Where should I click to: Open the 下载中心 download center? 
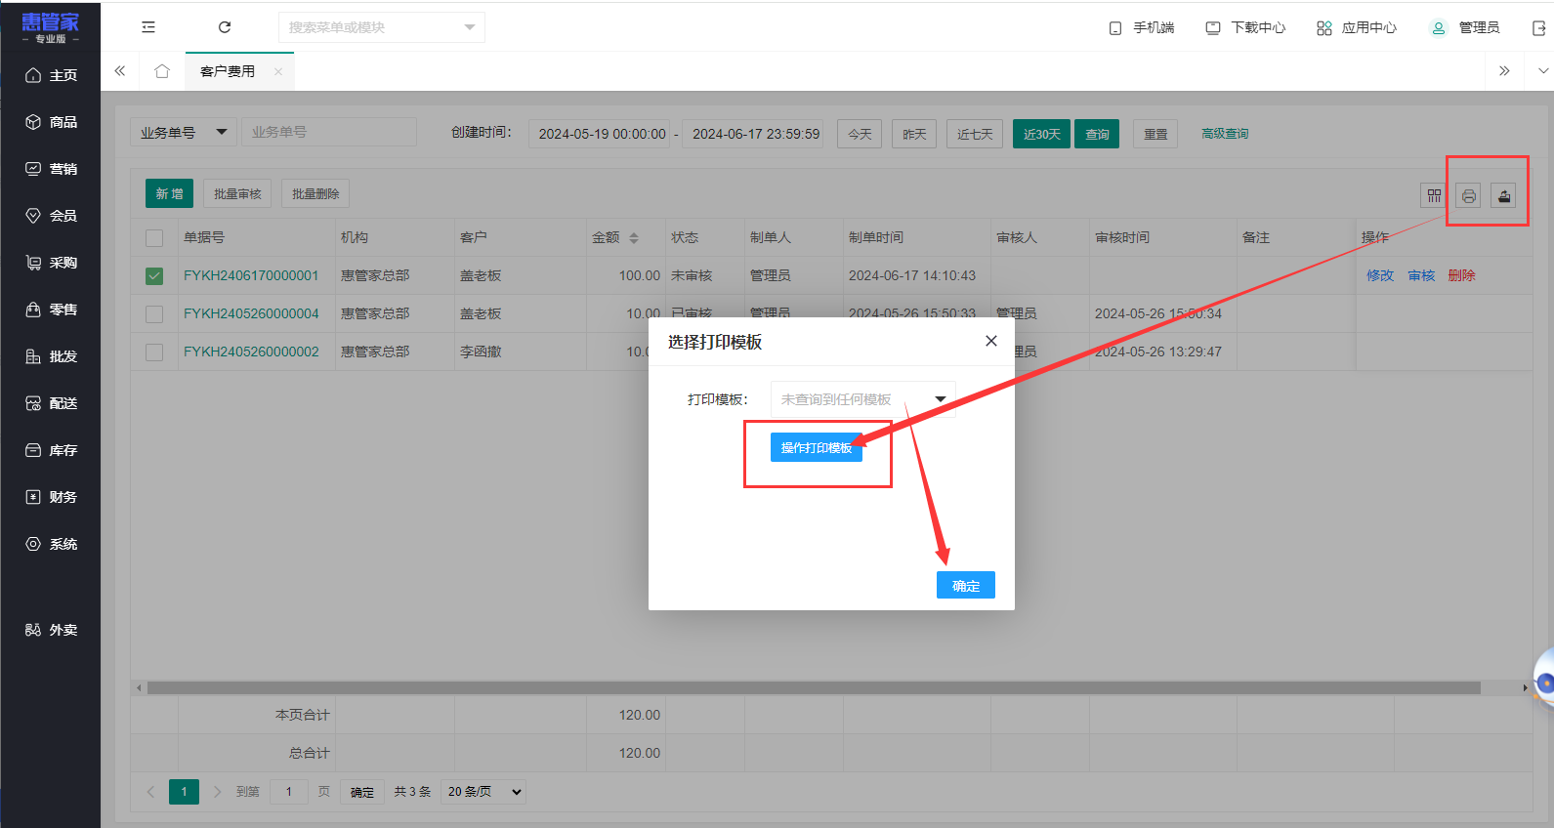[1245, 27]
